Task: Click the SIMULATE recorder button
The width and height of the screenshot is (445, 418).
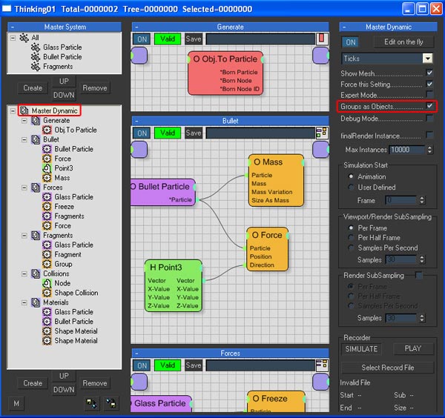Action: tap(361, 349)
